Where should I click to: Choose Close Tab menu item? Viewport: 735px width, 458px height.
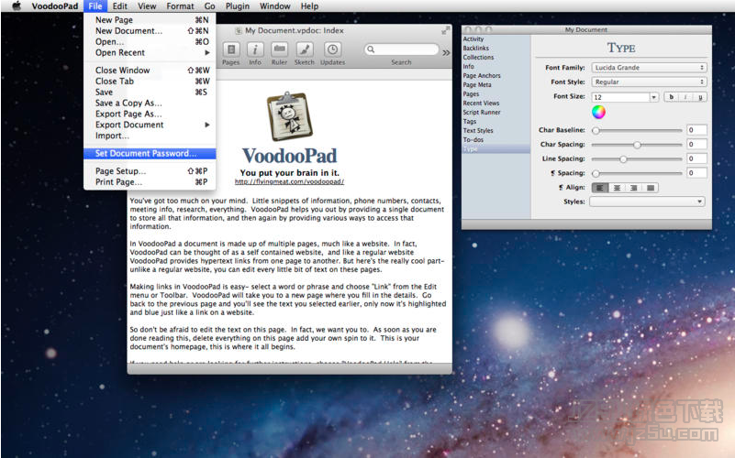click(x=150, y=82)
